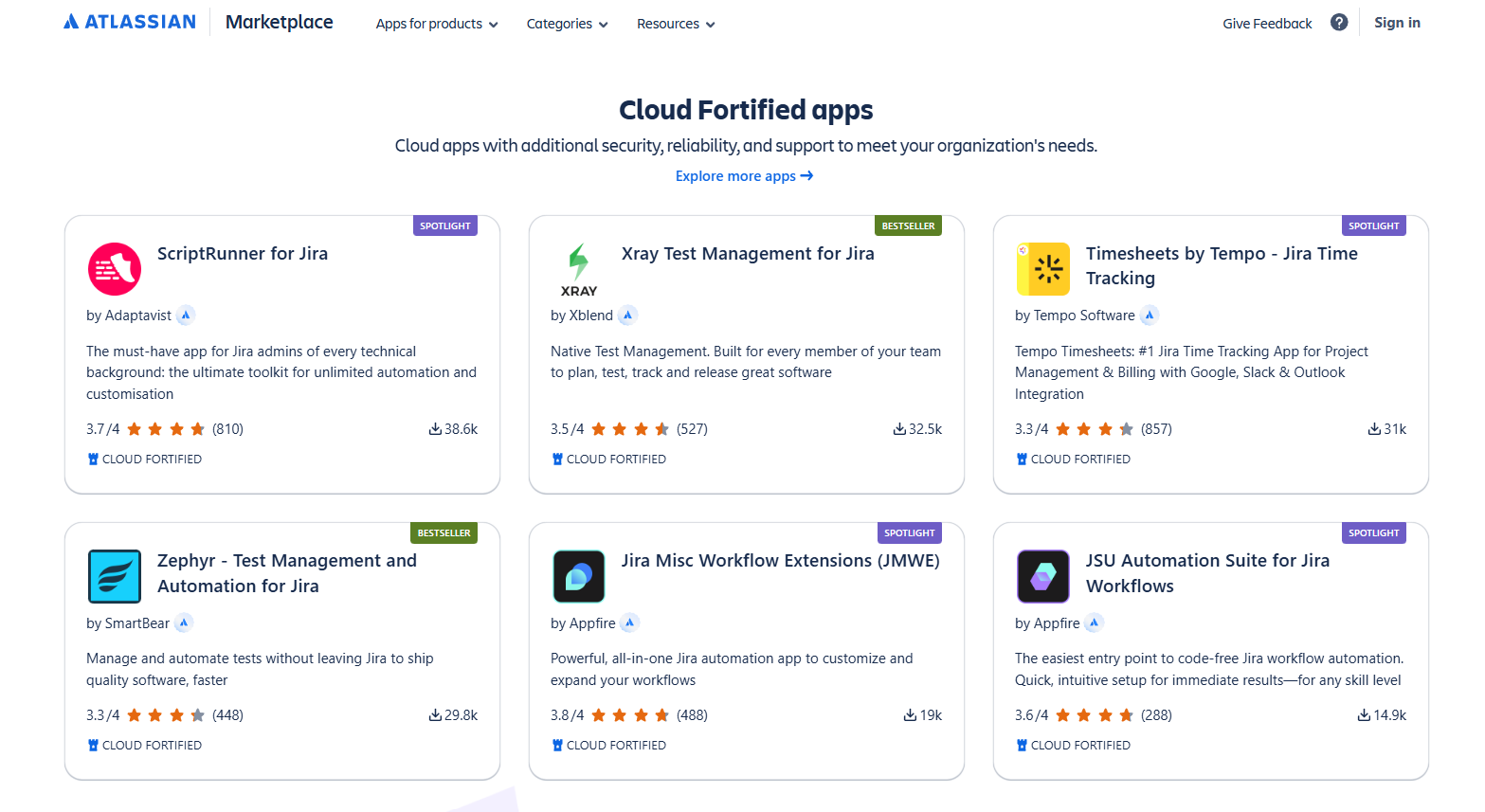Screen dimensions: 1485x812
Task: Click the download icon beside 14.9k
Action: coord(1364,715)
